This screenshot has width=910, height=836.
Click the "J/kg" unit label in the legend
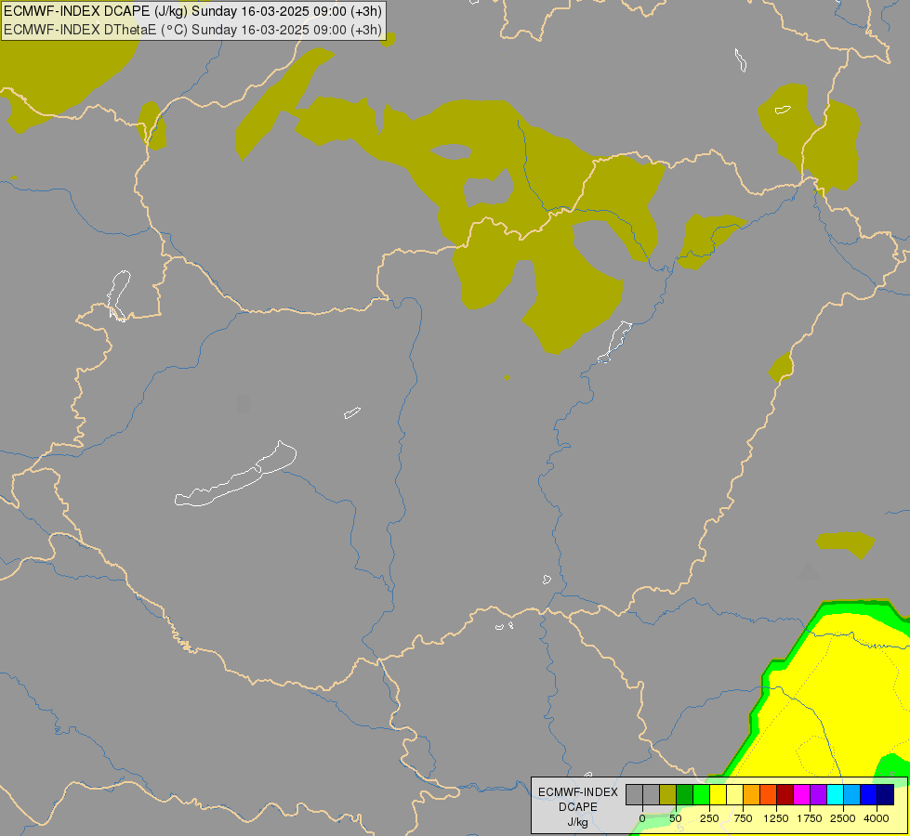pos(577,823)
